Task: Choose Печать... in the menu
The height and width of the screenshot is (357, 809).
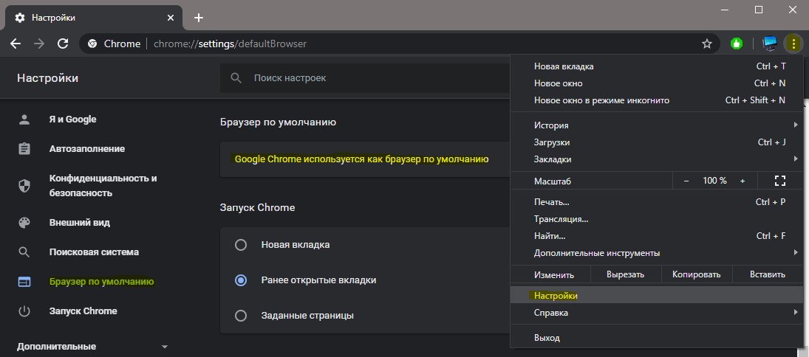Action: [656, 202]
